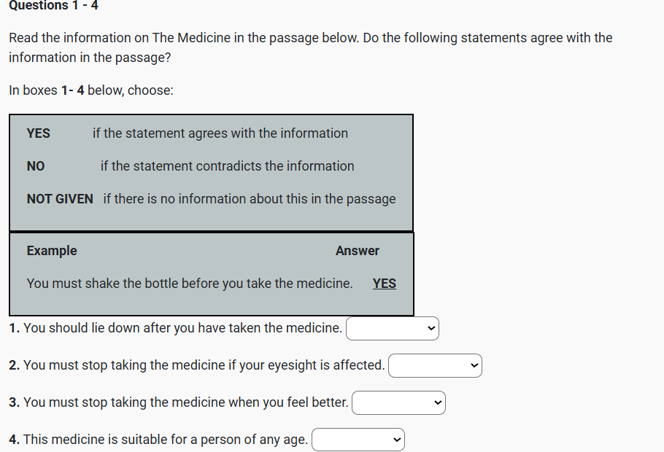
Task: Expand the answer dropdown for question 4
Action: click(x=358, y=440)
